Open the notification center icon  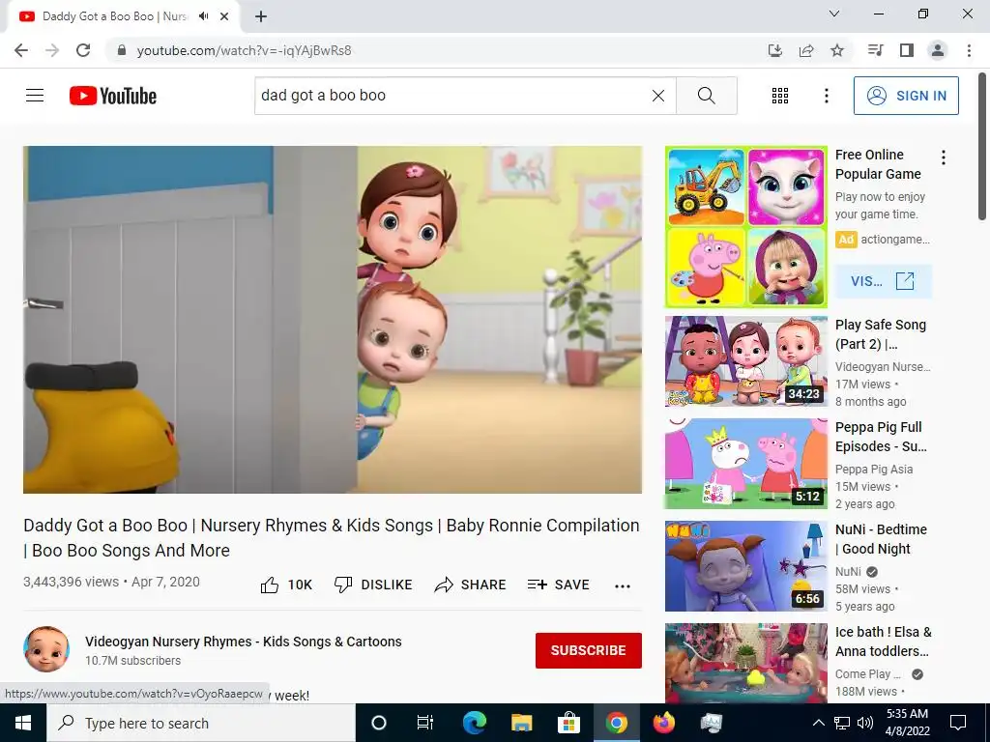(x=958, y=723)
